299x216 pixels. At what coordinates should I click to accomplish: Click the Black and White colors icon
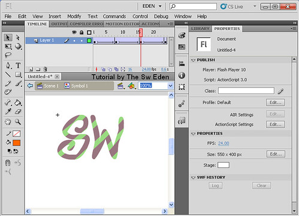click(x=9, y=151)
